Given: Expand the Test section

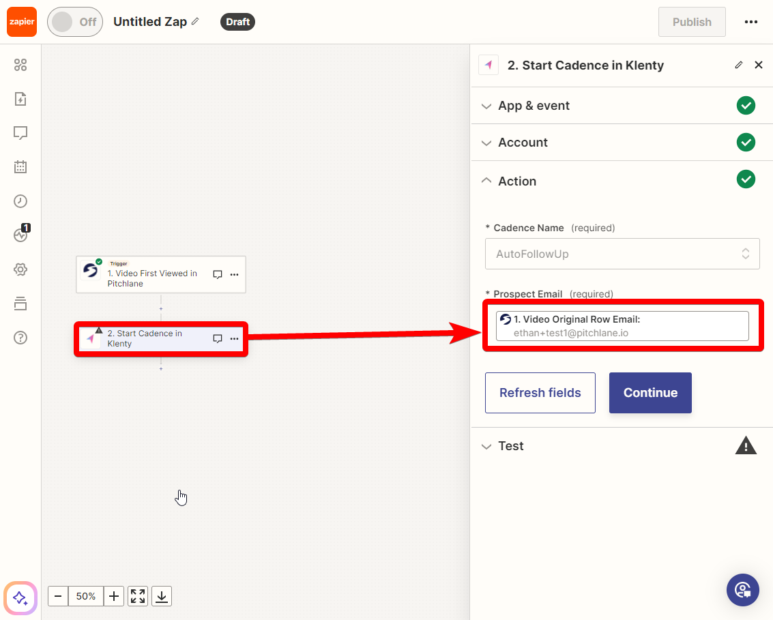Looking at the screenshot, I should click(622, 446).
